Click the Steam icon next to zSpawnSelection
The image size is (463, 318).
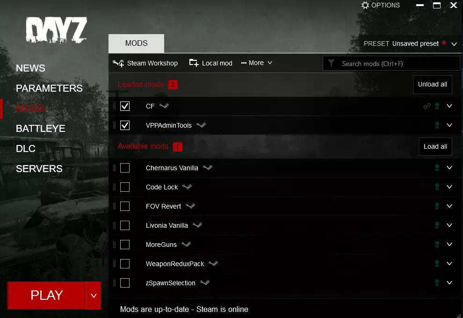pos(205,282)
